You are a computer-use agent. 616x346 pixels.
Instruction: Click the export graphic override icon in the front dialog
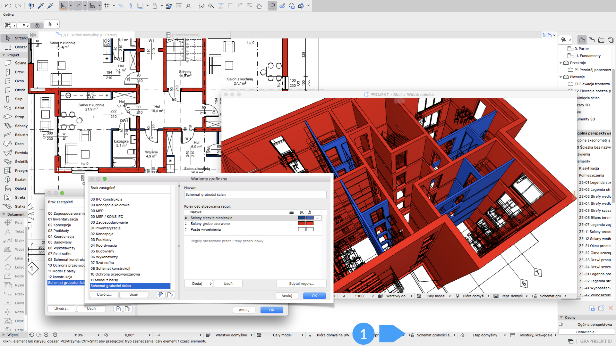(x=170, y=294)
